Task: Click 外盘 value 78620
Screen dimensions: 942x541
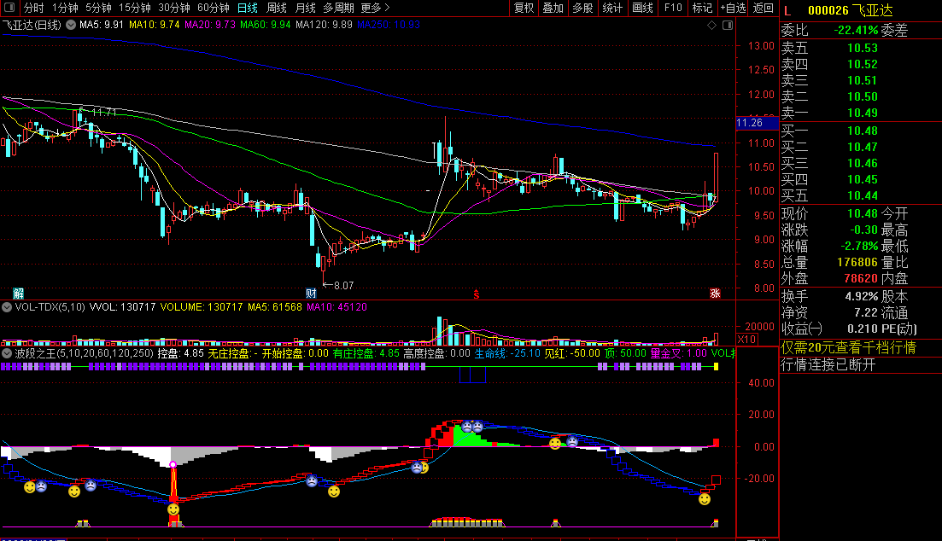Action: 860,278
